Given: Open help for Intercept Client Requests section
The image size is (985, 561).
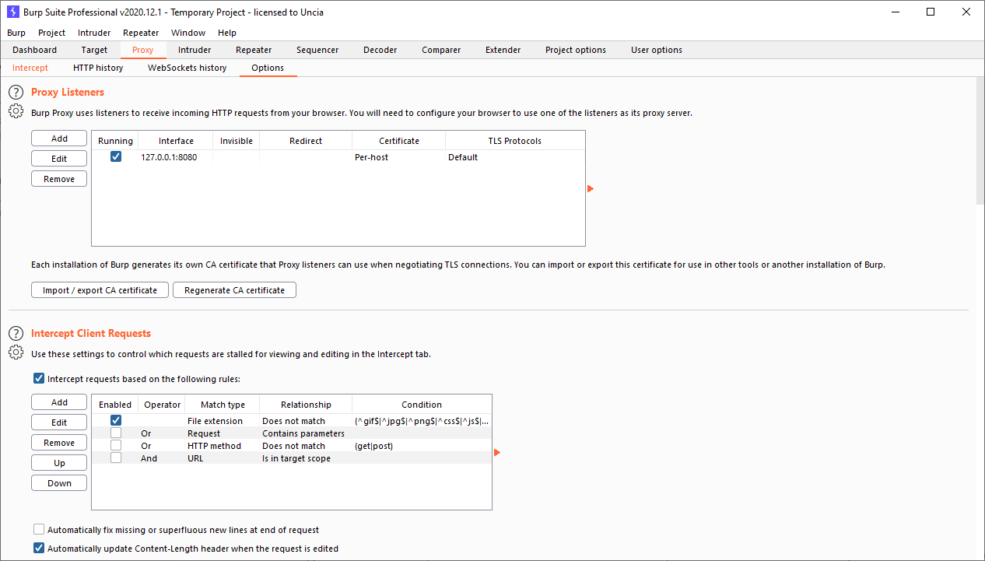Looking at the screenshot, I should coord(16,334).
